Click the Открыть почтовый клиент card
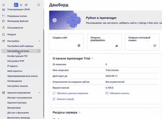 coord(142,42)
